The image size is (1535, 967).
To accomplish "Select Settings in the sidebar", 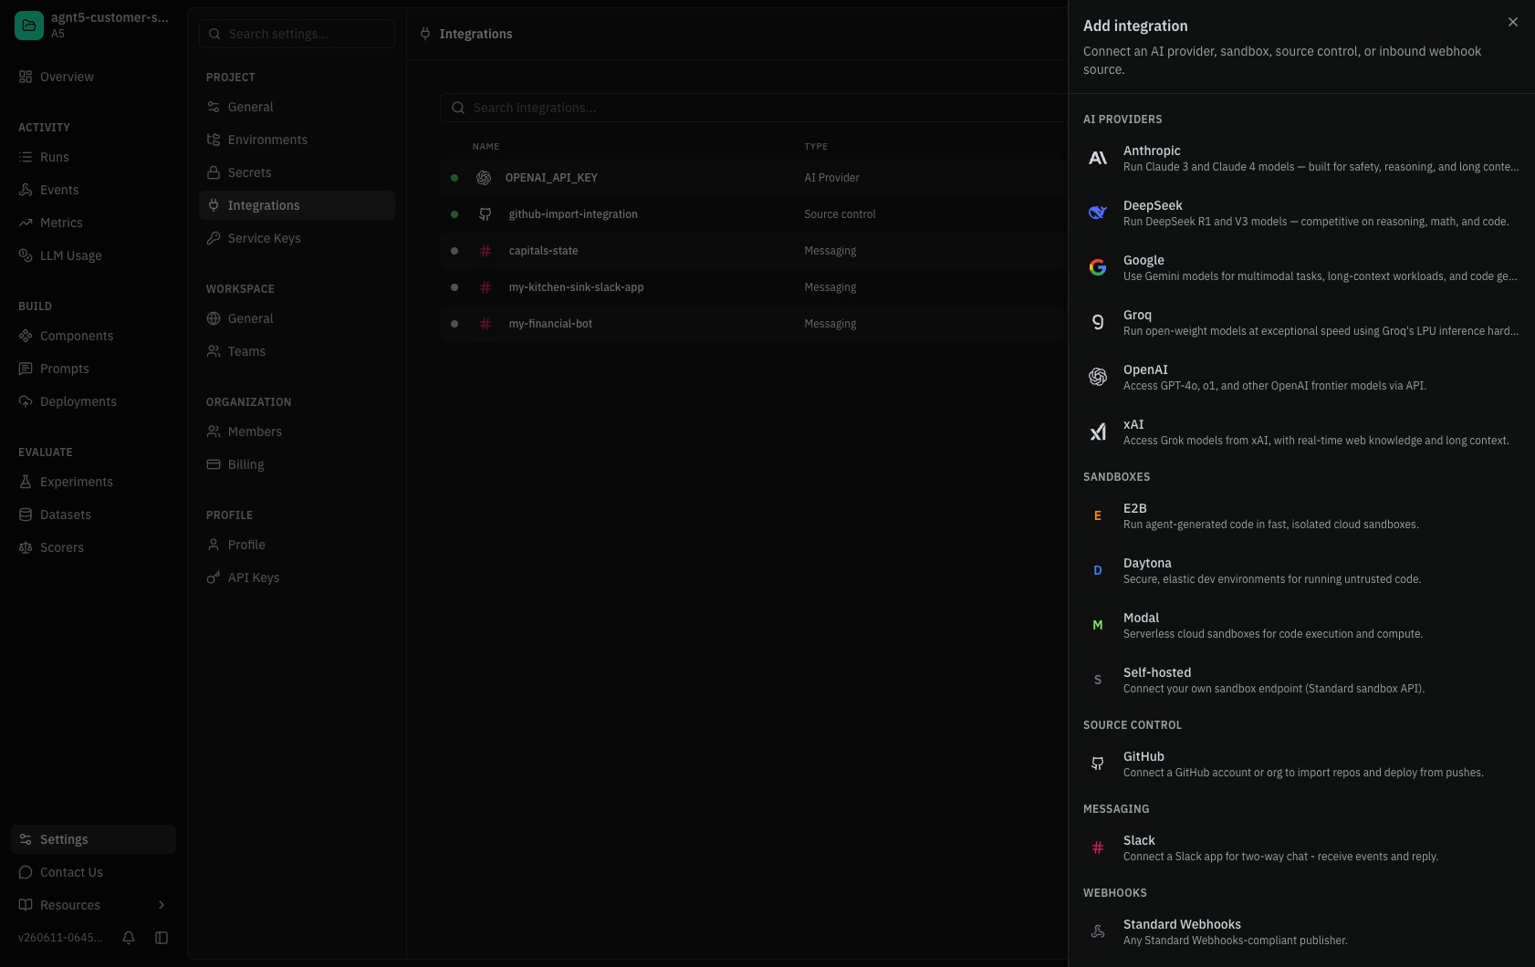I will coord(93,839).
